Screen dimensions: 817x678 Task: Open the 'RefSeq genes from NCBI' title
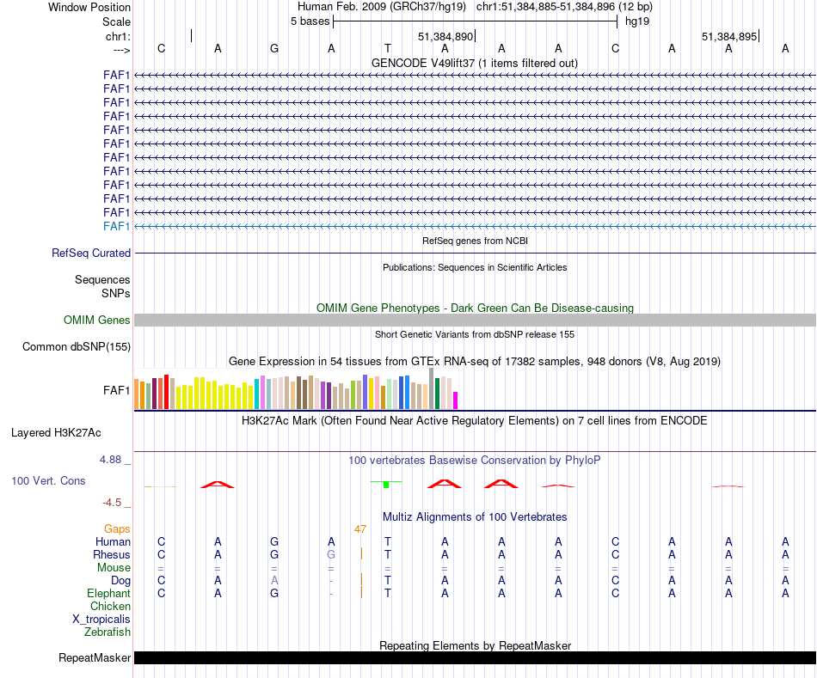pyautogui.click(x=475, y=241)
